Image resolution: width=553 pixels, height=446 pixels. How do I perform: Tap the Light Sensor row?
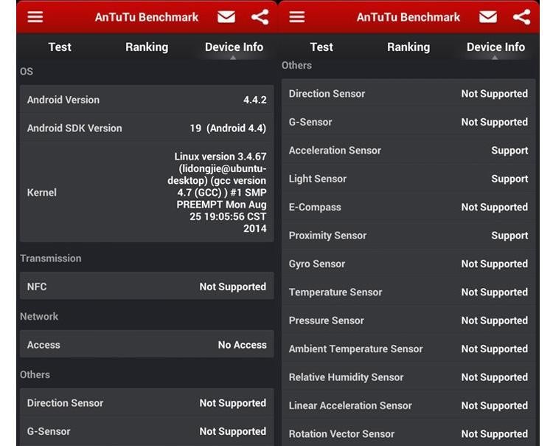[408, 179]
